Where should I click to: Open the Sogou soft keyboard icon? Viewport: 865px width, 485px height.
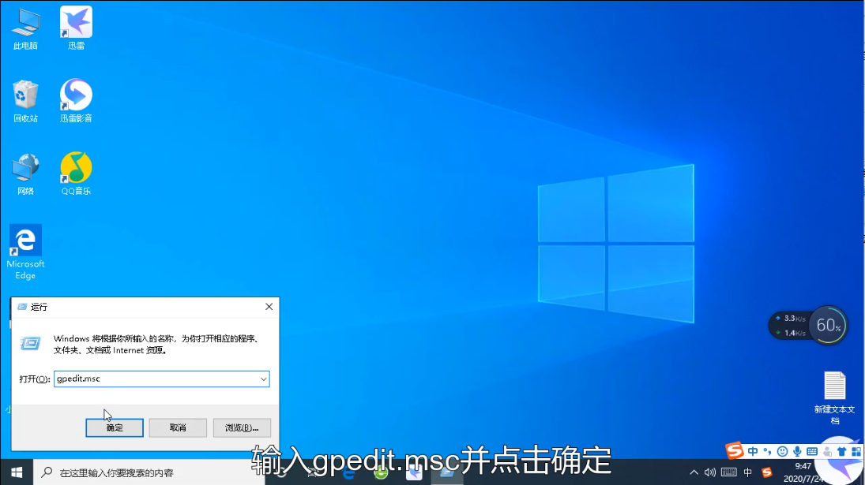[x=811, y=450]
